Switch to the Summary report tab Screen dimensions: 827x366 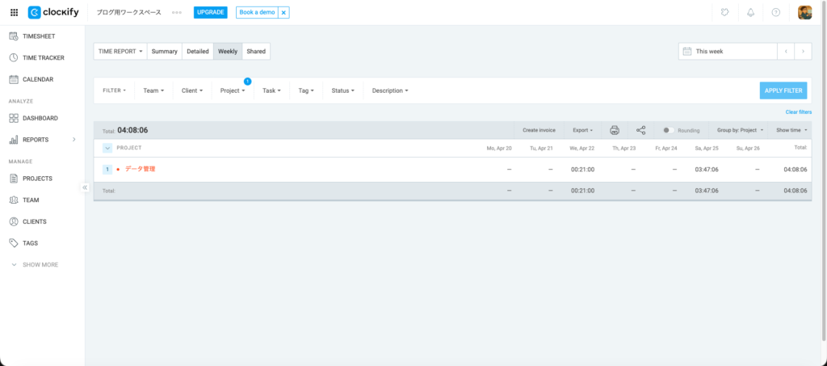[164, 52]
